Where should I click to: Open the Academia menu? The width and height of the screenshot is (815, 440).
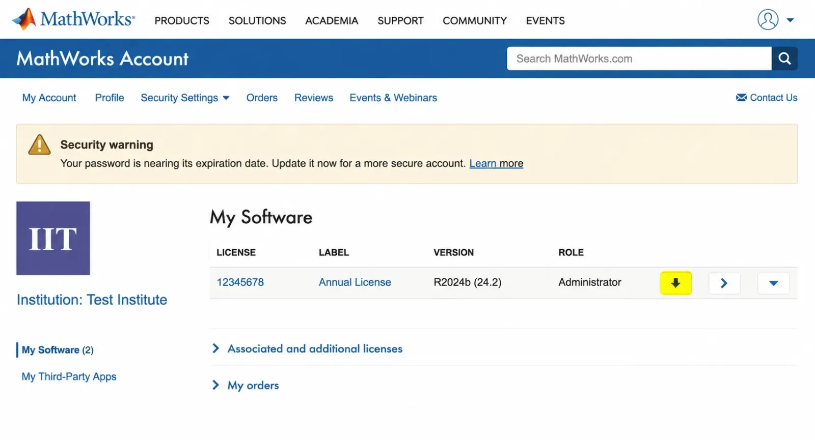pyautogui.click(x=332, y=21)
